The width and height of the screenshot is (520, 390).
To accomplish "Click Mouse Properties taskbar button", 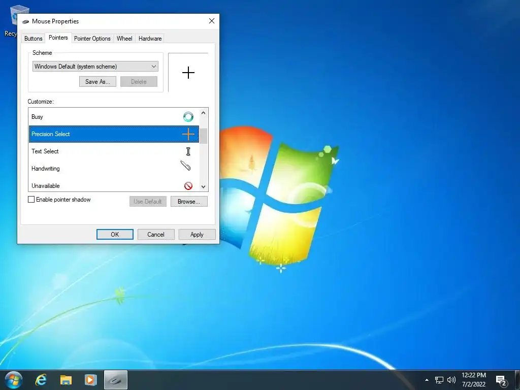I will [x=116, y=380].
